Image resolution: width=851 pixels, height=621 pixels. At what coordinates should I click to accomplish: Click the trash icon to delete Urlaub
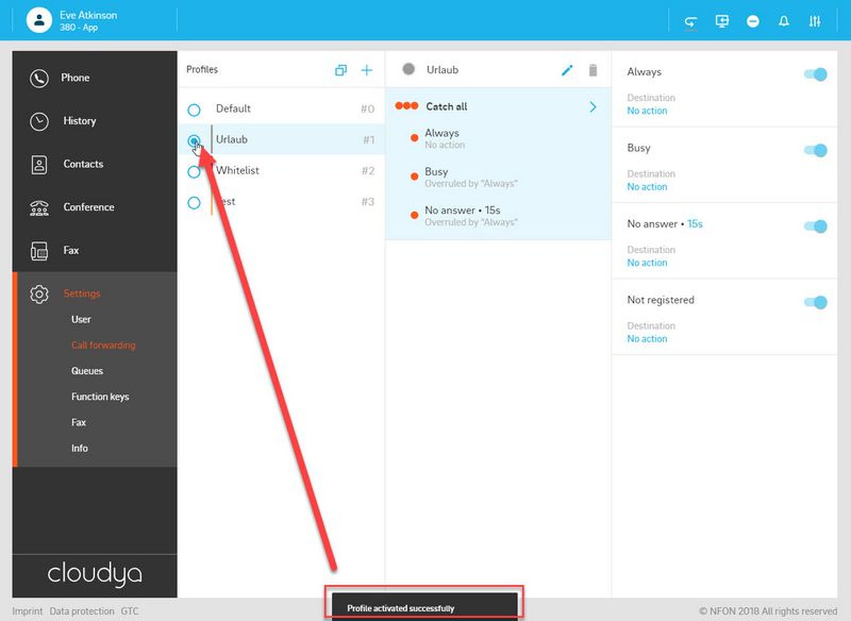(x=593, y=70)
